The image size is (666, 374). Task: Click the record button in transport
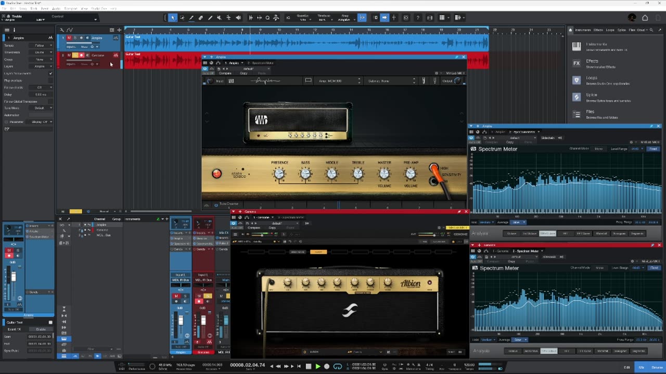327,366
